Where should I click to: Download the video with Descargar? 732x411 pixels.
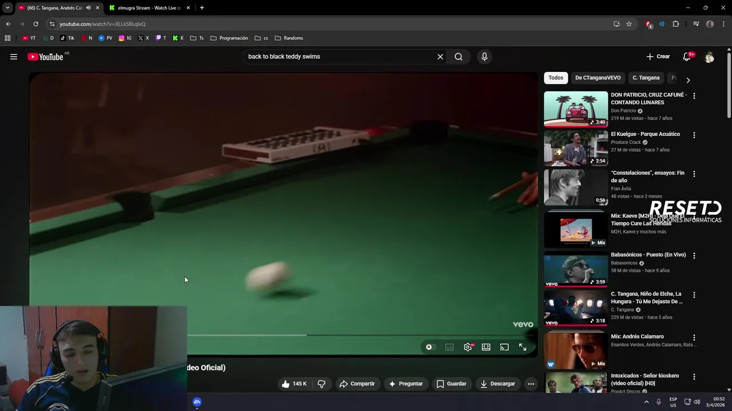pyautogui.click(x=498, y=384)
